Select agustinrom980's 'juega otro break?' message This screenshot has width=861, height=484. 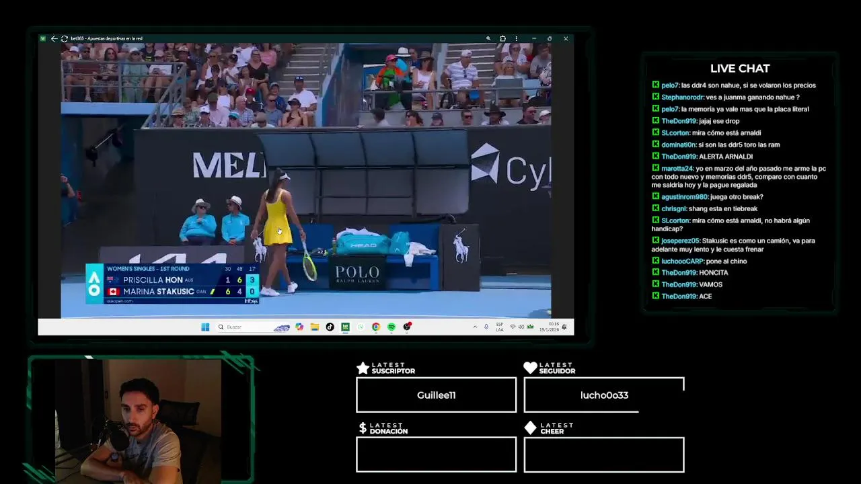[708, 197]
